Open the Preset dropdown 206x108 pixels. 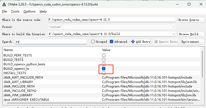click(x=174, y=27)
